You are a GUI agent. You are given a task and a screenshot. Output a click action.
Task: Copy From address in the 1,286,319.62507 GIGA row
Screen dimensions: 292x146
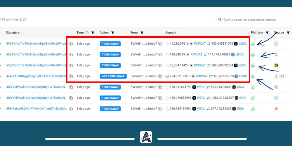[x=160, y=98]
